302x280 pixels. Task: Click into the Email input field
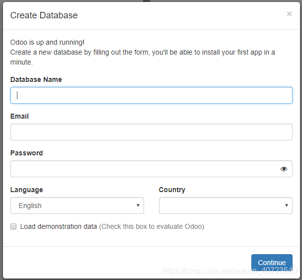coord(151,132)
